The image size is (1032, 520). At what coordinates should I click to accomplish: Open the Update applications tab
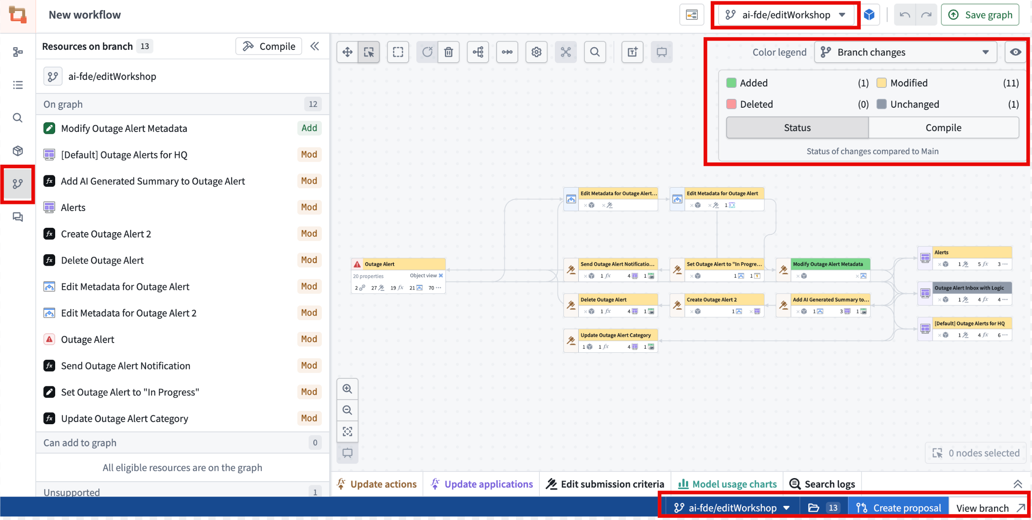(x=482, y=484)
